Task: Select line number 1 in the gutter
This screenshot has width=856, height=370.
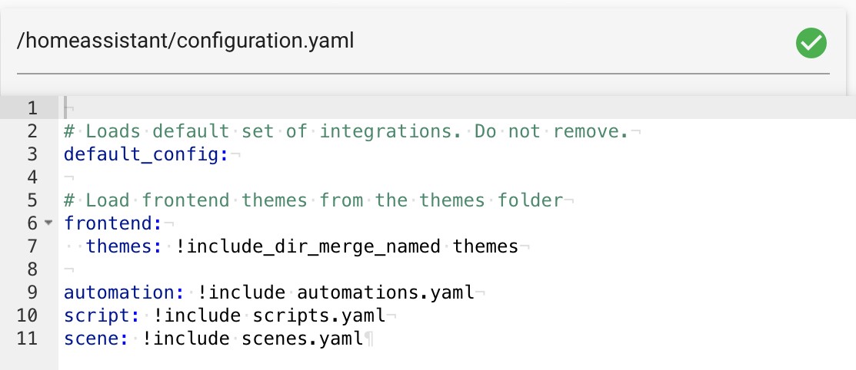Action: [x=32, y=108]
